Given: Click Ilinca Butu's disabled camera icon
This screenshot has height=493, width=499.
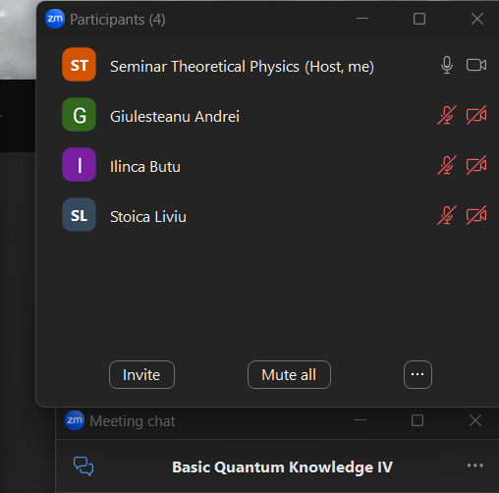Looking at the screenshot, I should coord(476,165).
